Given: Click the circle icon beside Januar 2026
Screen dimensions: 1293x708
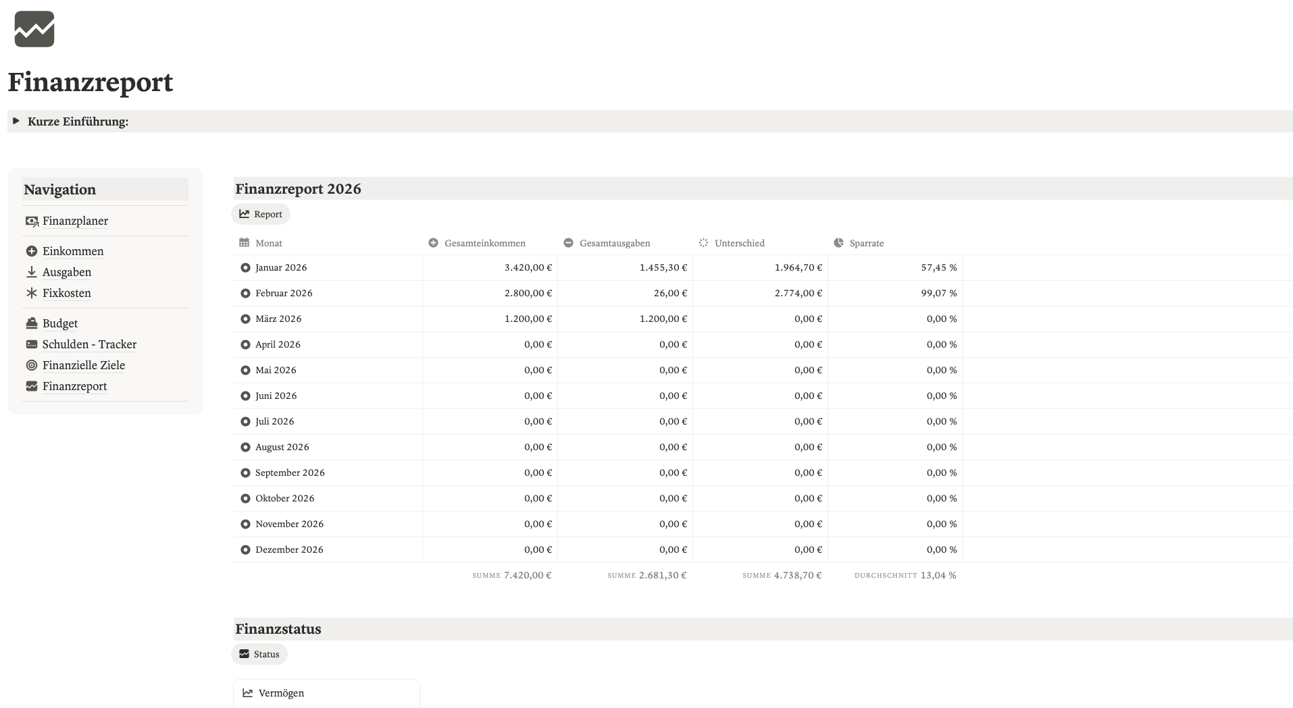Looking at the screenshot, I should pos(245,268).
